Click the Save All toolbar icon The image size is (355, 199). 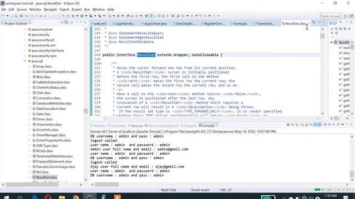16,16
